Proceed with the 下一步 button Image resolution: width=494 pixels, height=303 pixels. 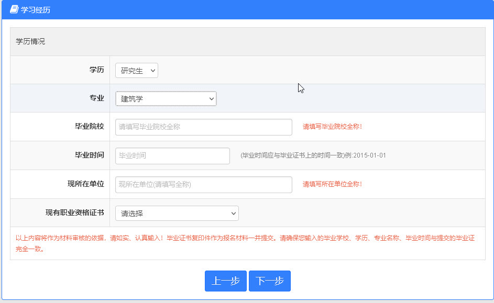270,281
